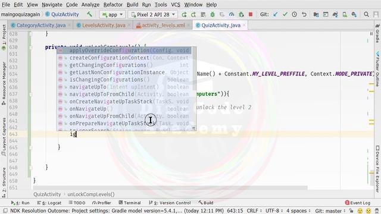Open the app run configuration dropdown
Viewport: 381px width, 214px height.
(x=113, y=14)
